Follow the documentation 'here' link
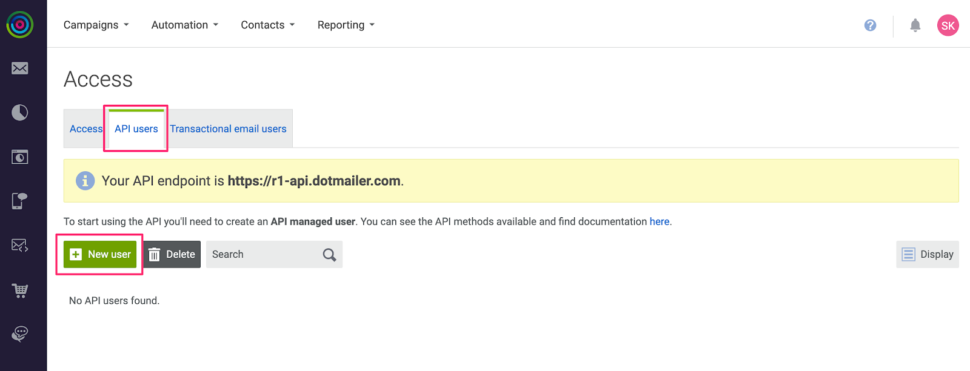Image resolution: width=970 pixels, height=371 pixels. pyautogui.click(x=659, y=222)
